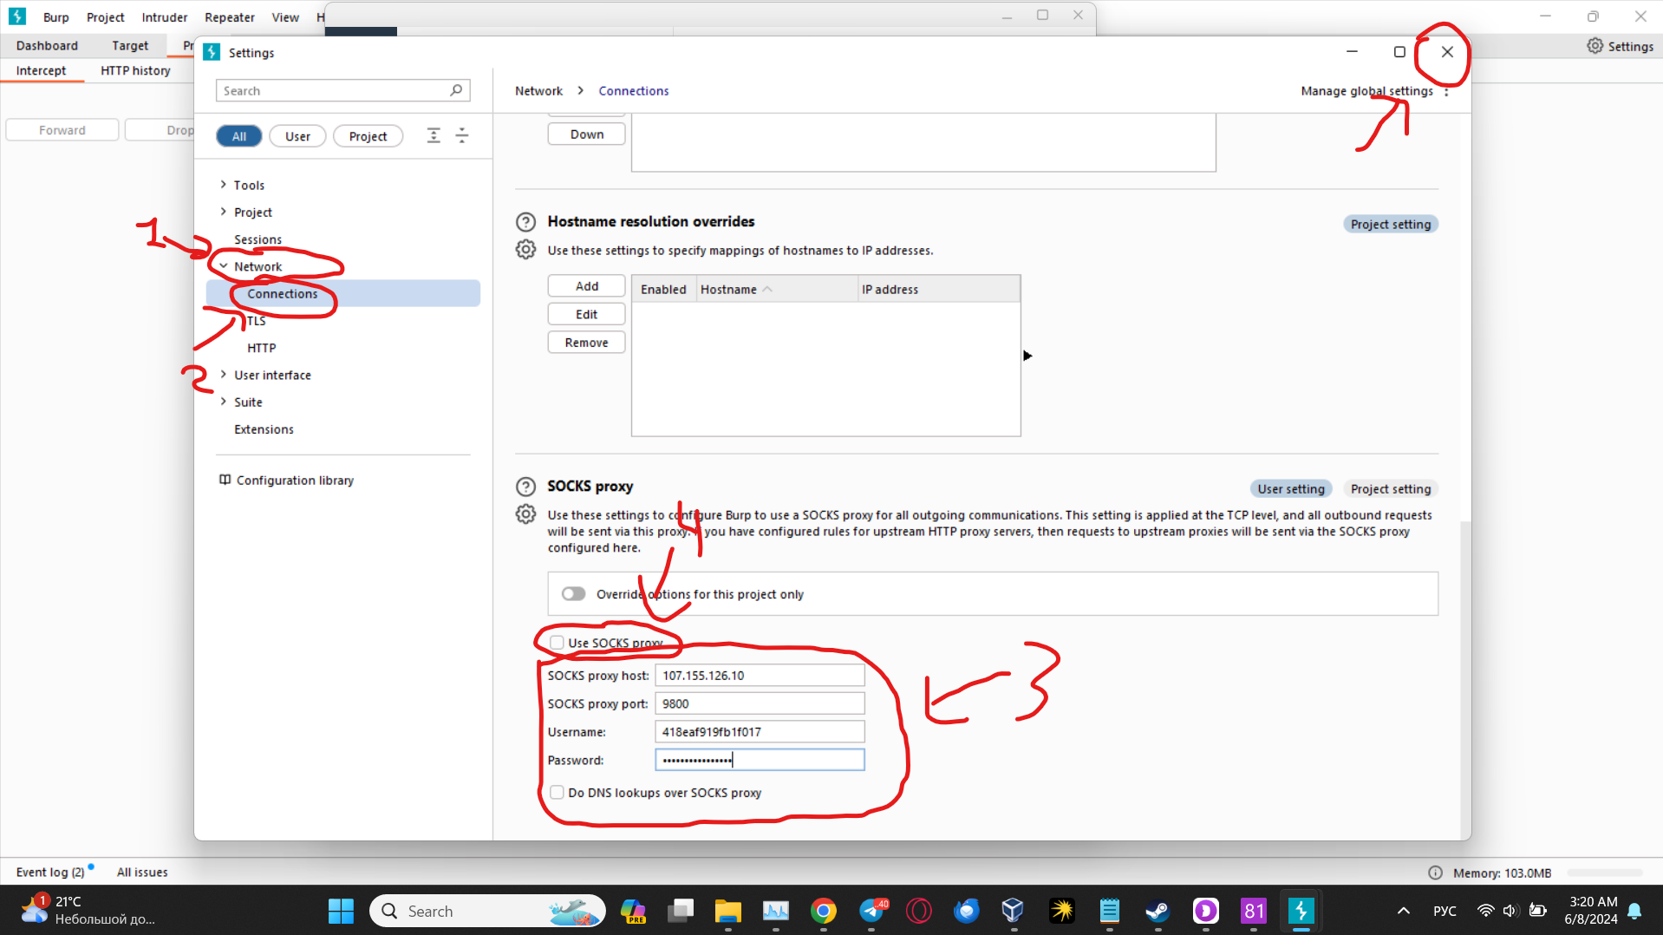
Task: Collapse the Network tree node
Action: [x=224, y=266]
